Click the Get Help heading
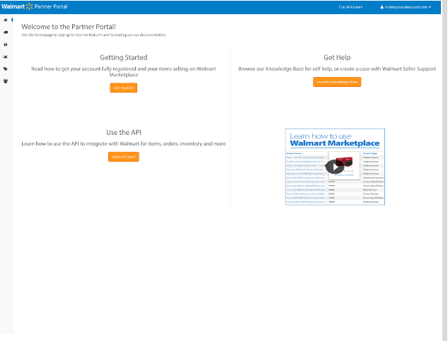This screenshot has width=448, height=341. pos(337,57)
